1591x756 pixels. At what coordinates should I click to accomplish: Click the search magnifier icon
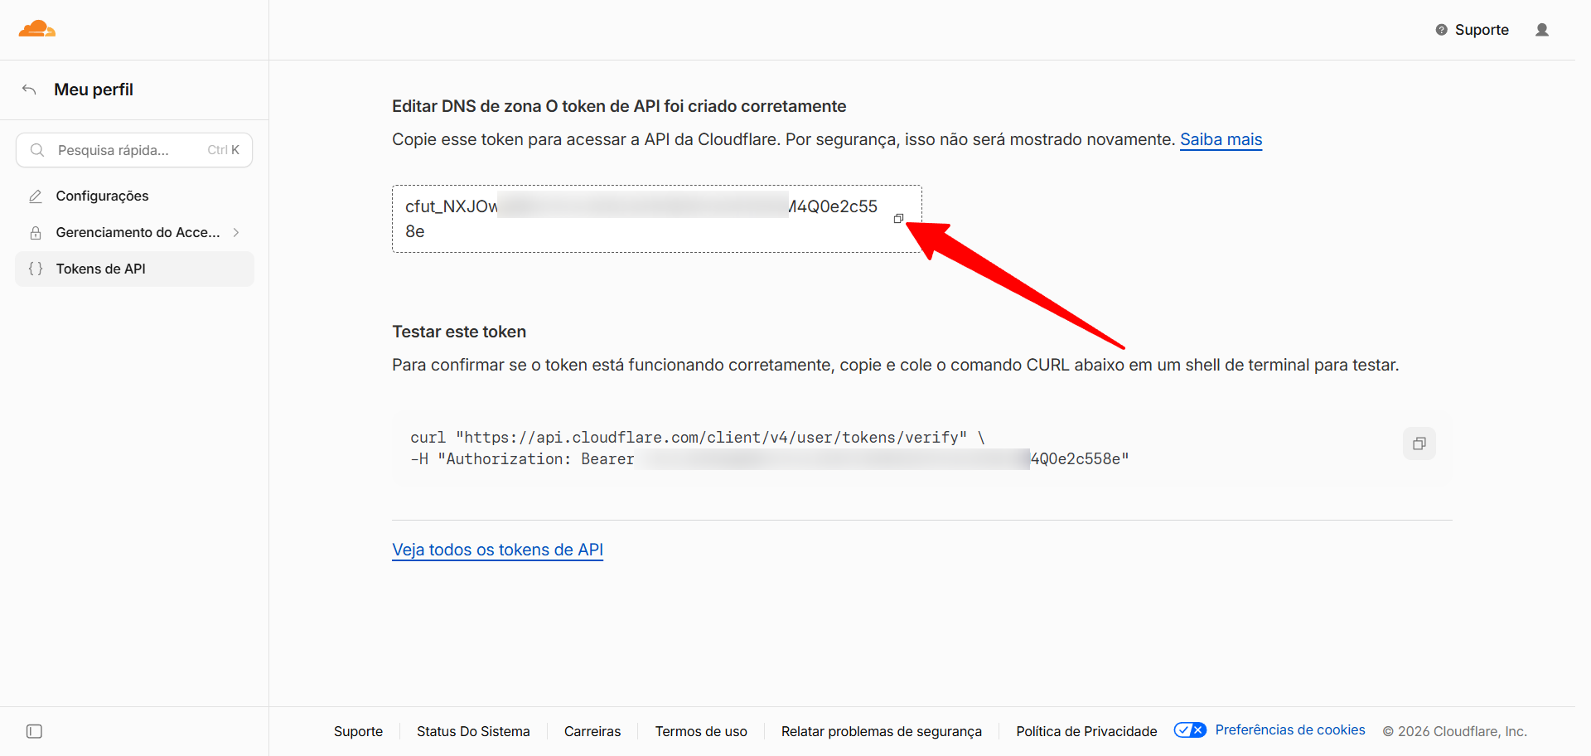point(37,150)
